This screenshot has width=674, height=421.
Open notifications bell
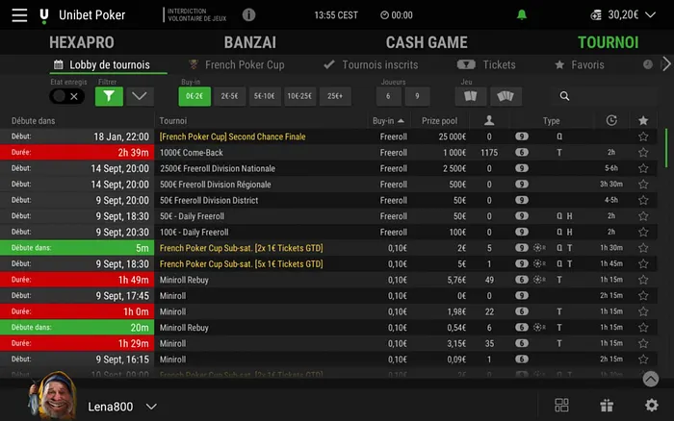[522, 15]
